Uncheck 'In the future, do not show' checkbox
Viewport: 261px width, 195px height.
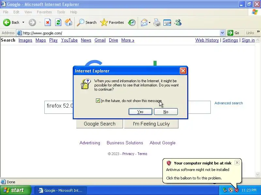(x=98, y=100)
